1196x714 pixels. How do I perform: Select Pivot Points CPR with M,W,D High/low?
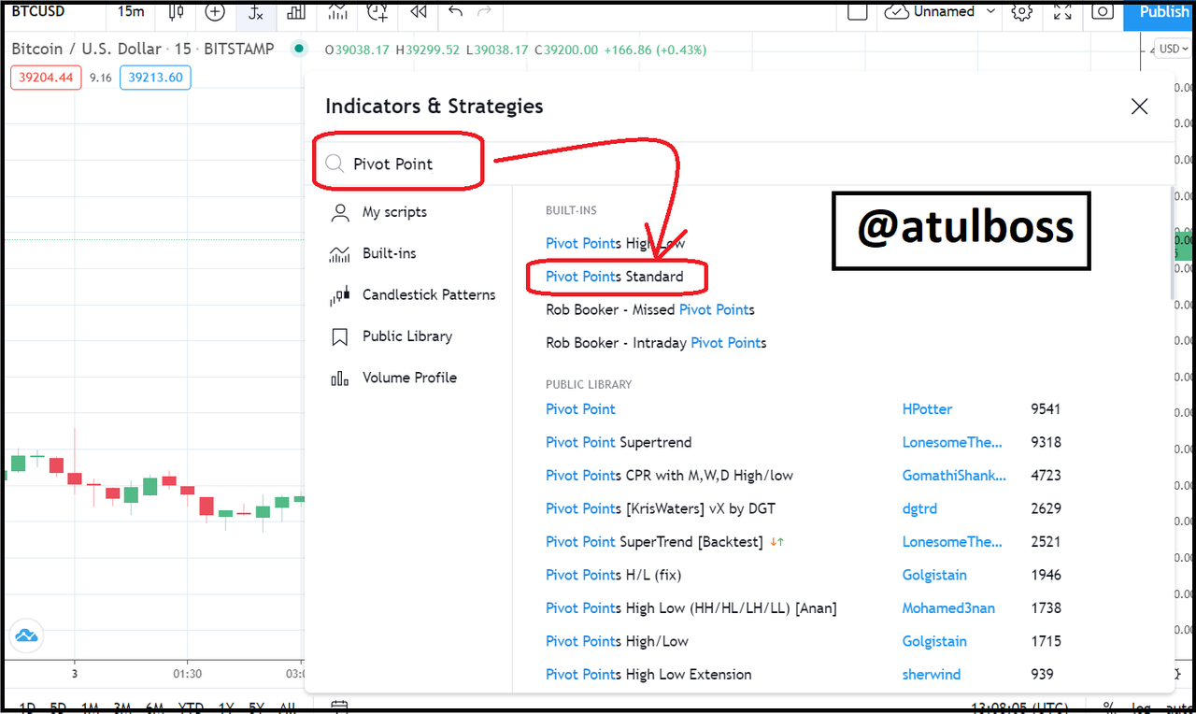click(669, 476)
